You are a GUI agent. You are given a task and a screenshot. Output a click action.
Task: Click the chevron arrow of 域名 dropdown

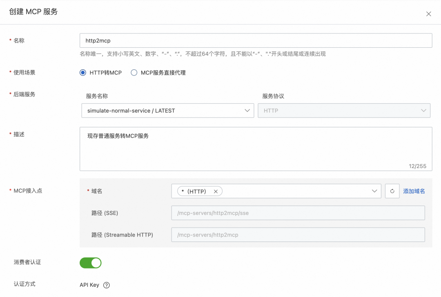pos(374,191)
